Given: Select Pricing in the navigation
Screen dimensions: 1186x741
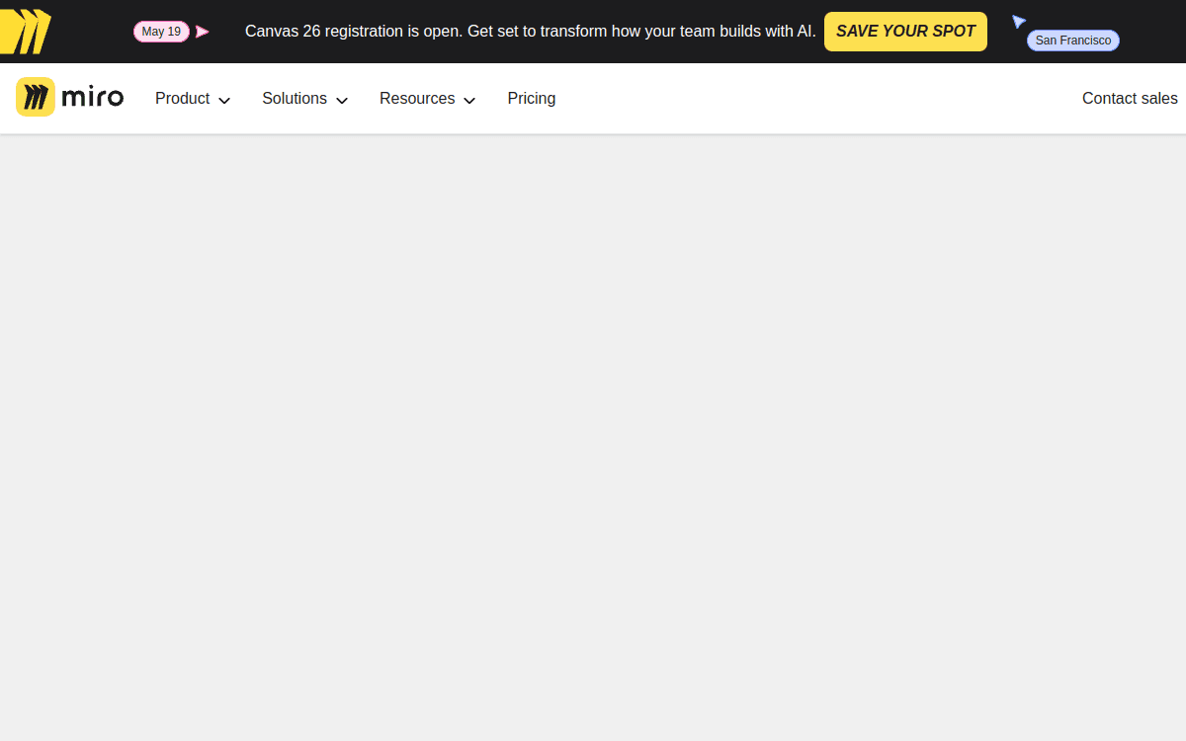Looking at the screenshot, I should pos(531,98).
